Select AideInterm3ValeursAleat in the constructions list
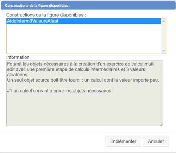 click(x=32, y=21)
